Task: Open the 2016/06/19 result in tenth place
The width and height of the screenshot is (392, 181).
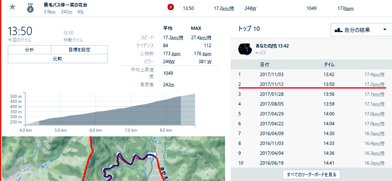Action: 271,163
